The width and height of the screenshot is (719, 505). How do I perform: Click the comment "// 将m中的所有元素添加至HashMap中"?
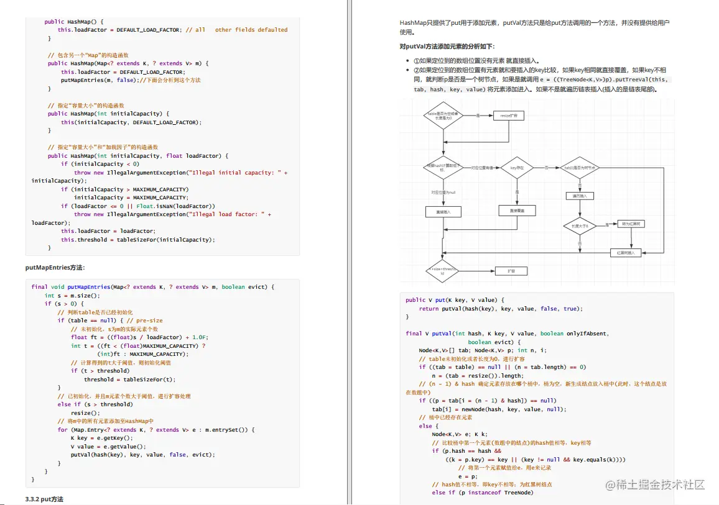106,421
